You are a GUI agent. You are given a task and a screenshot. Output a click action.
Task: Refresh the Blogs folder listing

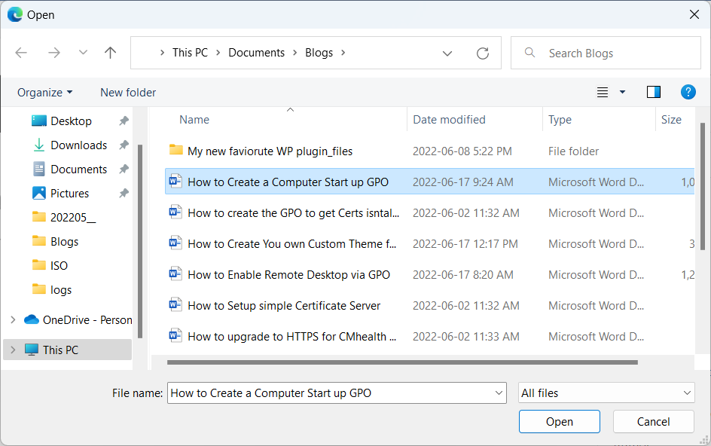[x=483, y=53]
